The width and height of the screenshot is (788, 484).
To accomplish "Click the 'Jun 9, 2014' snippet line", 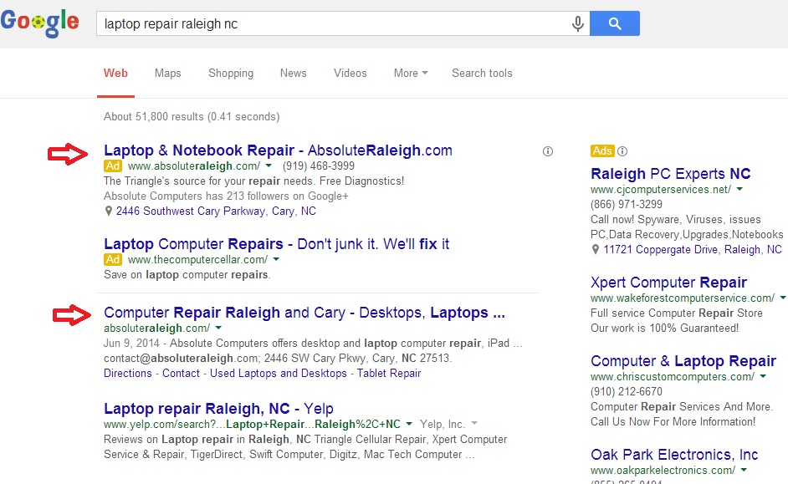I will [x=313, y=343].
